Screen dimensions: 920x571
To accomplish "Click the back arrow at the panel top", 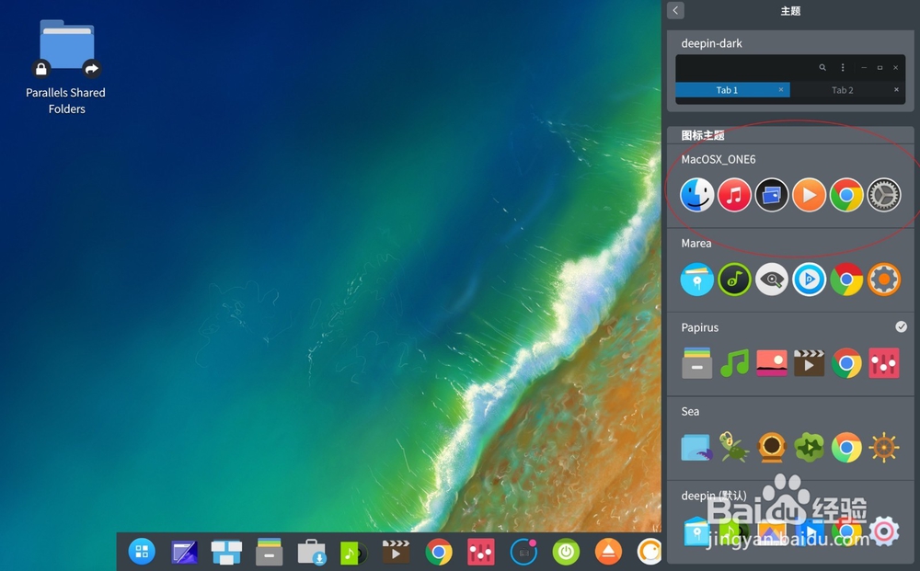I will pos(674,10).
